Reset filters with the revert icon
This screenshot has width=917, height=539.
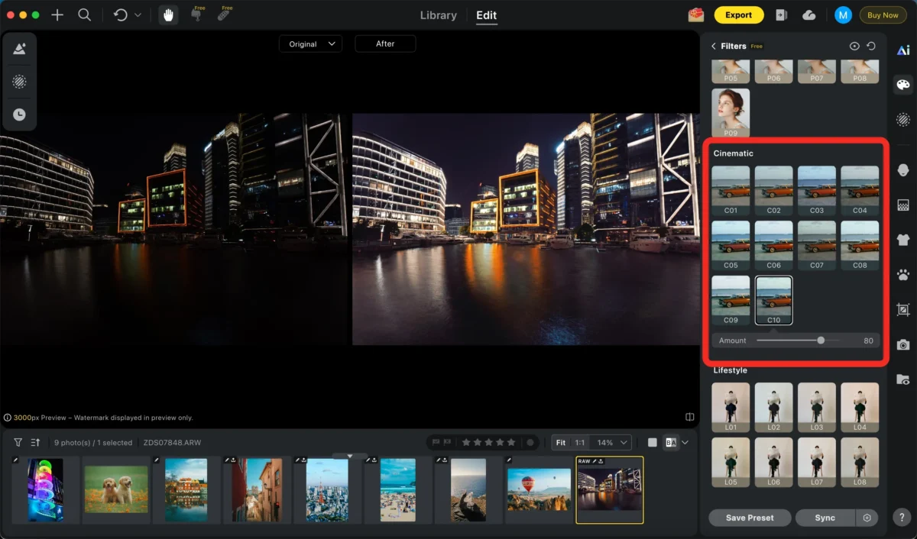point(871,47)
